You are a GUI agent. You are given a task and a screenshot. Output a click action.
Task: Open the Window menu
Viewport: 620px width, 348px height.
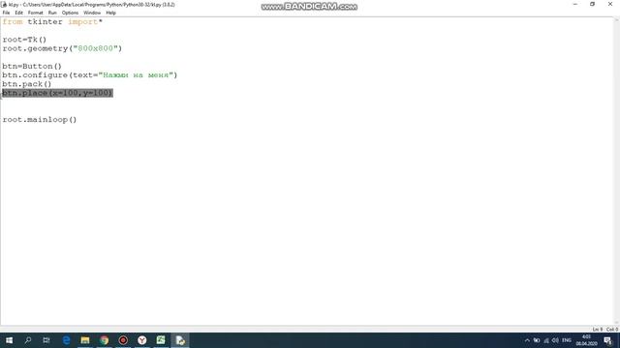tap(92, 13)
